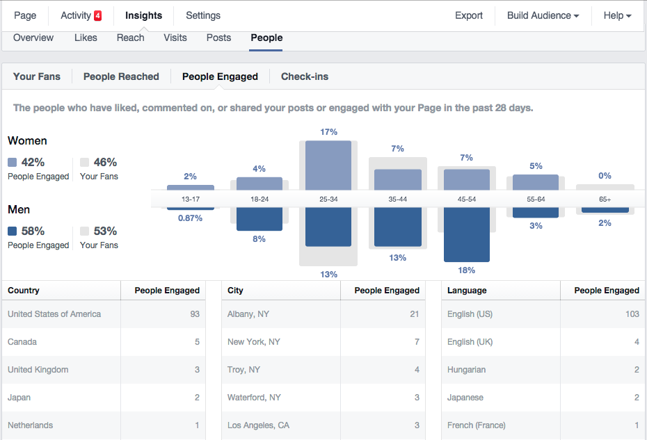View the Check-ins tab
647x440 pixels.
point(304,76)
